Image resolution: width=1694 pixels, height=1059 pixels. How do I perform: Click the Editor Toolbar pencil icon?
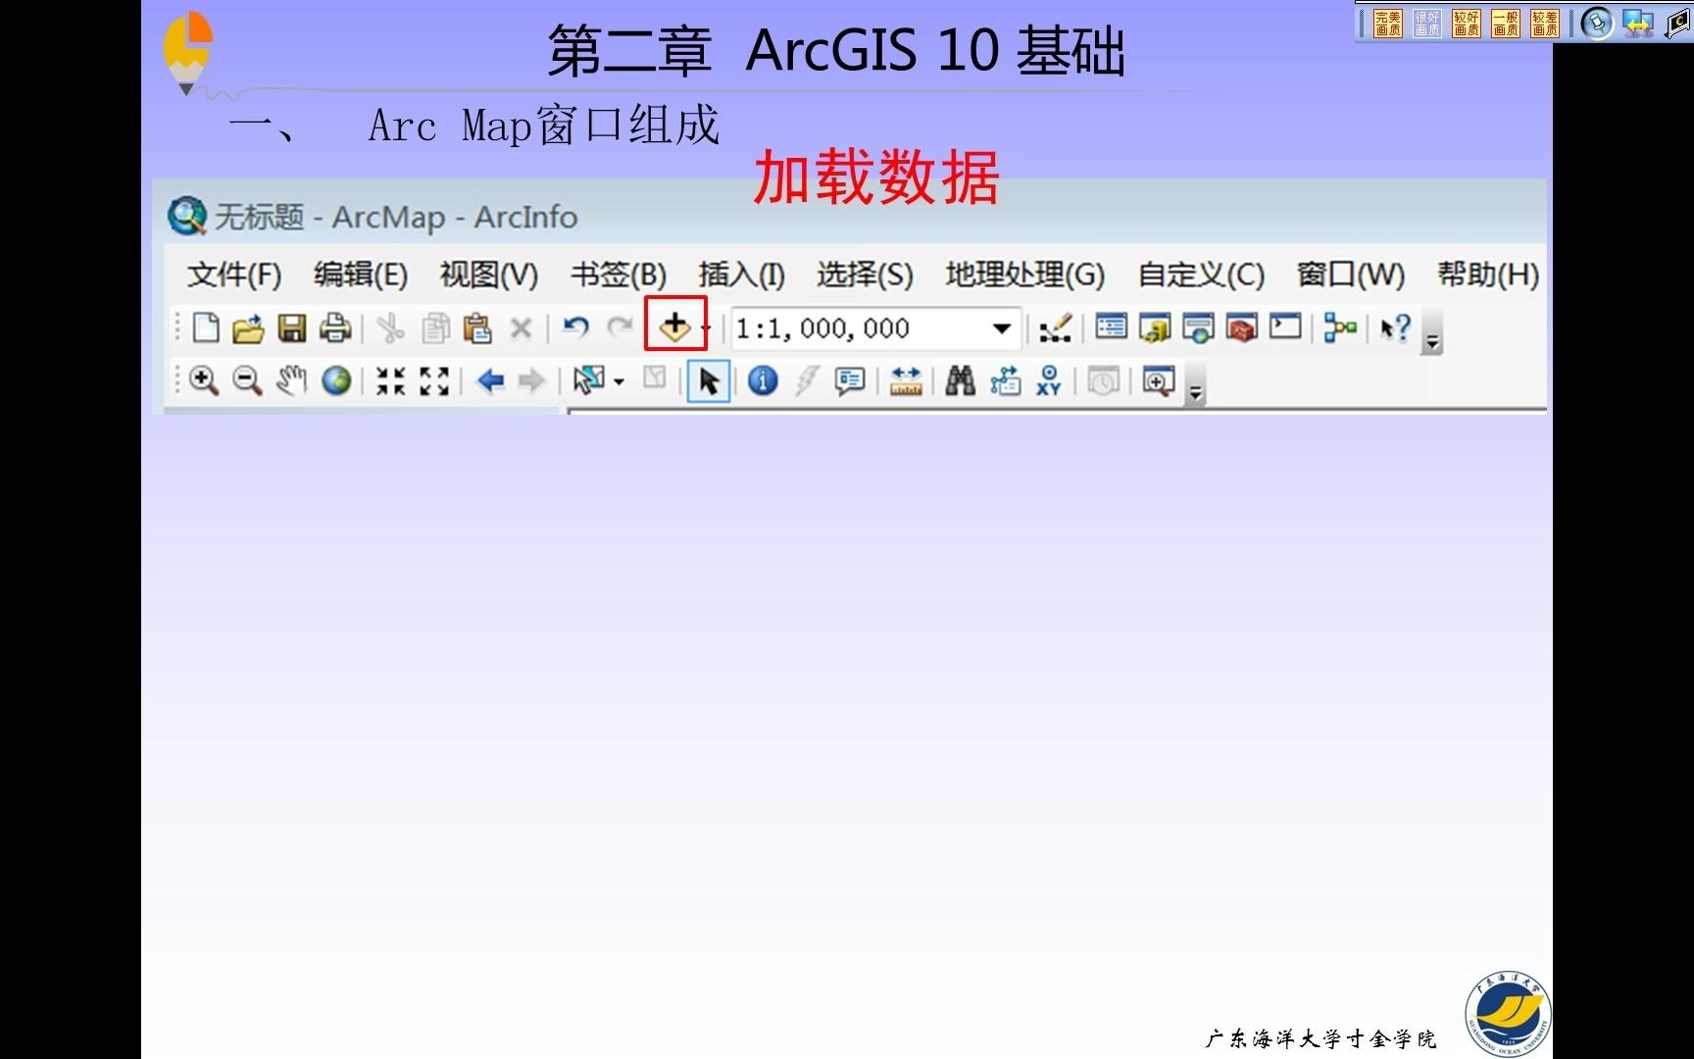coord(1054,328)
